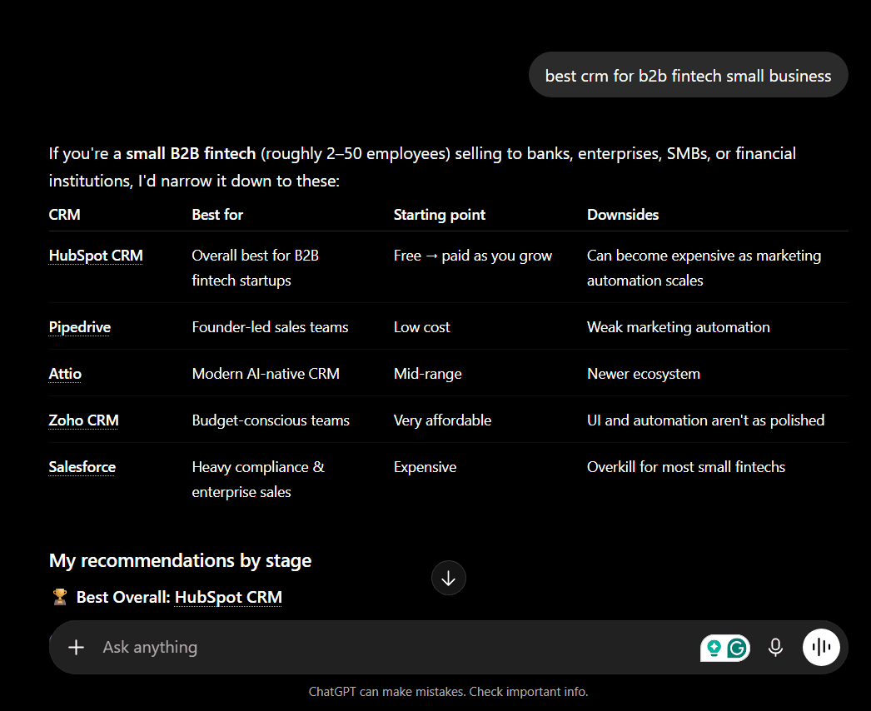Click the plus attach icon in the composer
Screen dimensions: 871x711
(x=76, y=647)
